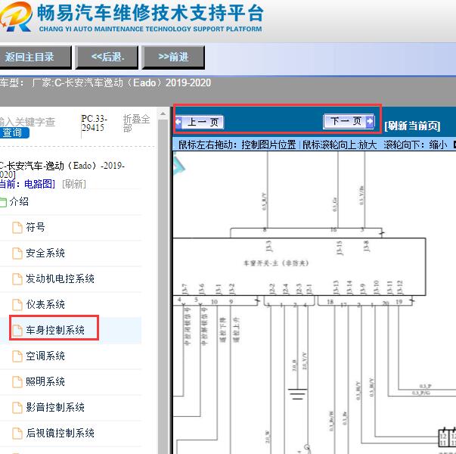
Task: Click the green folder icon beside 介绍
Action: 3,202
